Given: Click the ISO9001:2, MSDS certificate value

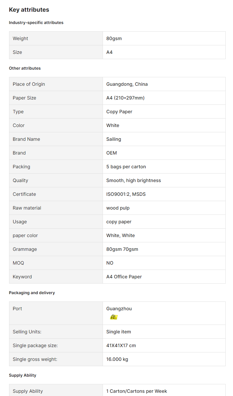Looking at the screenshot, I should coord(126,194).
